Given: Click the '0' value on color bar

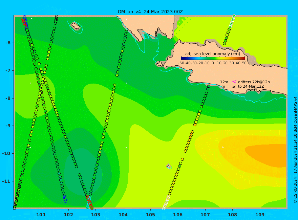Looking at the screenshot, I should (213, 63).
